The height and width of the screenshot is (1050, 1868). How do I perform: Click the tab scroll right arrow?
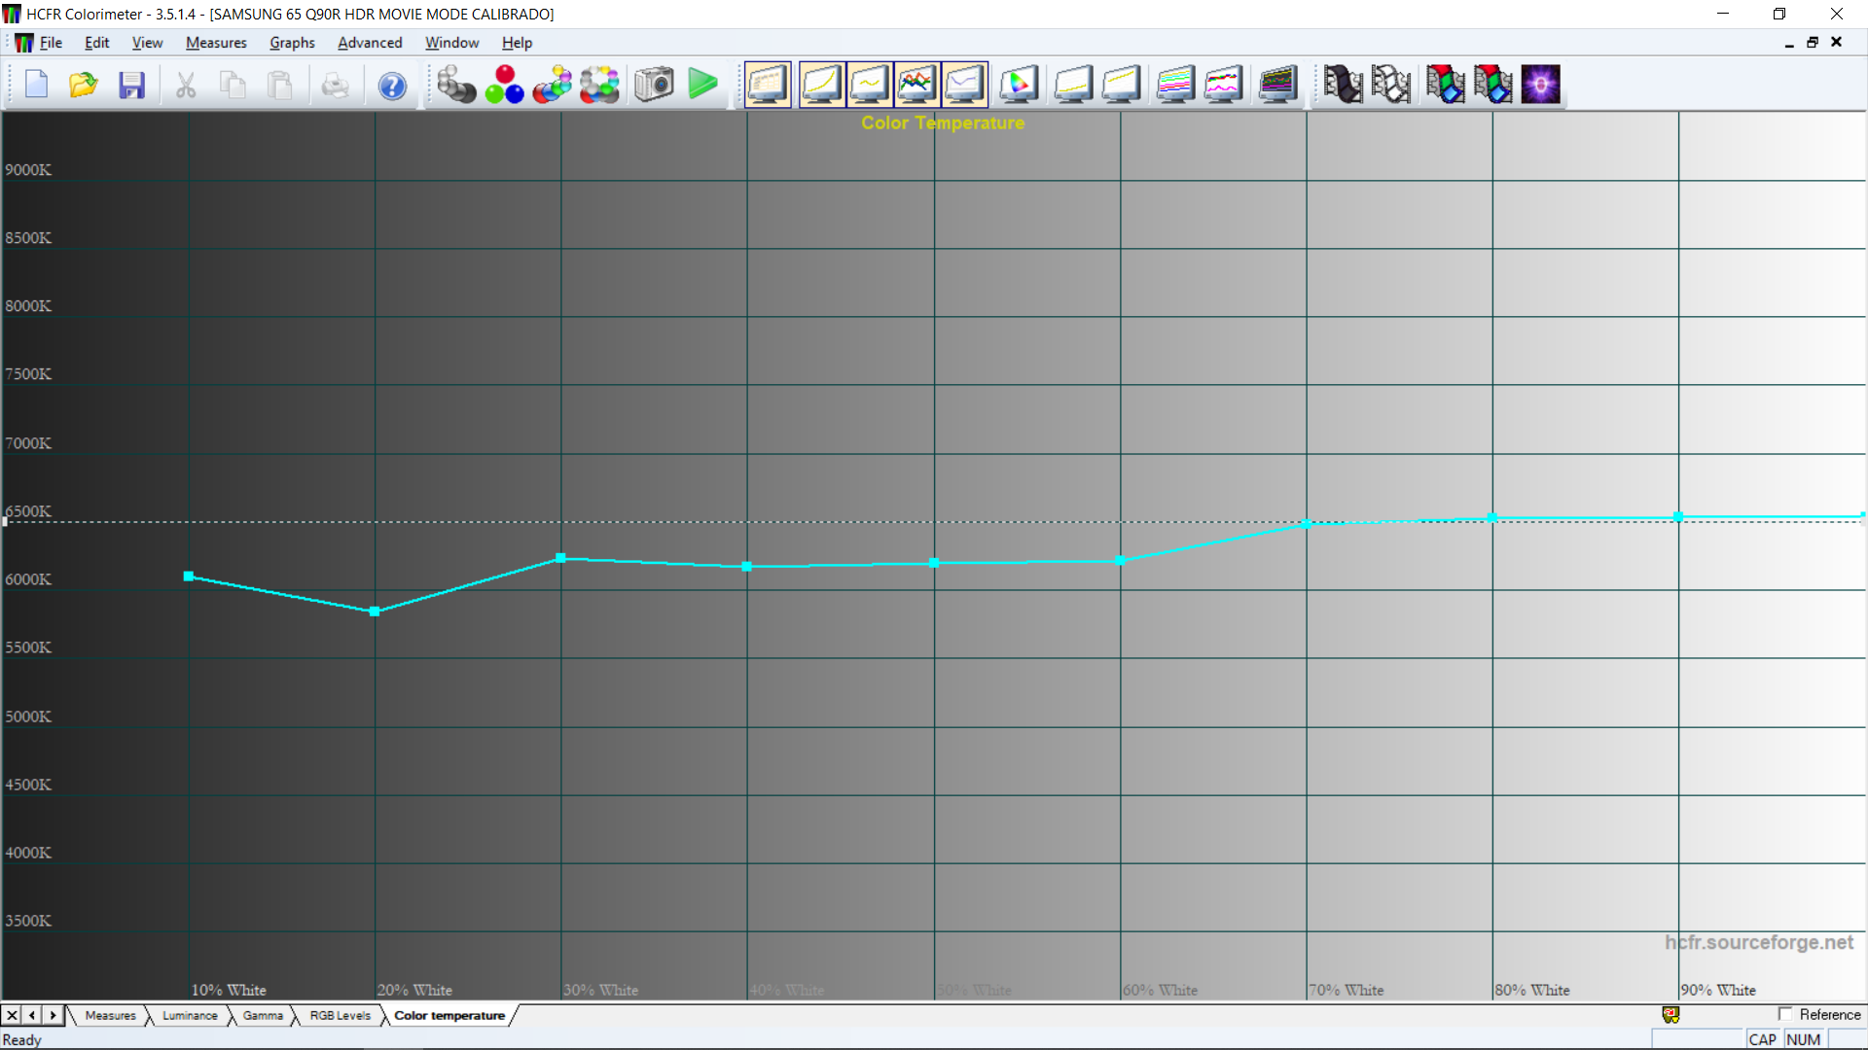coord(54,1015)
